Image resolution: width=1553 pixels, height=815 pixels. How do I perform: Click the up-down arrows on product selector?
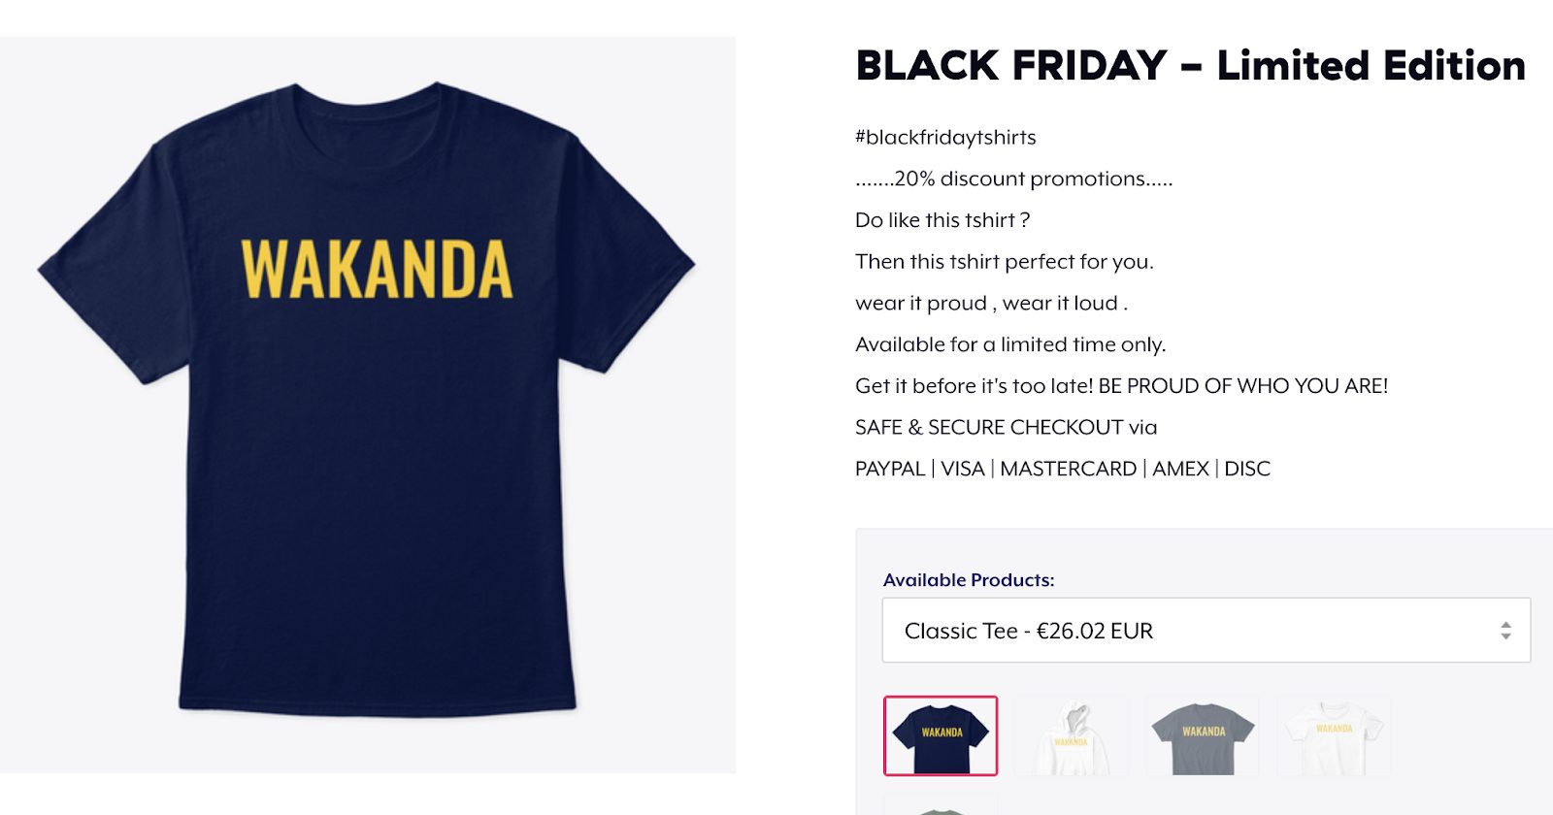[1505, 631]
